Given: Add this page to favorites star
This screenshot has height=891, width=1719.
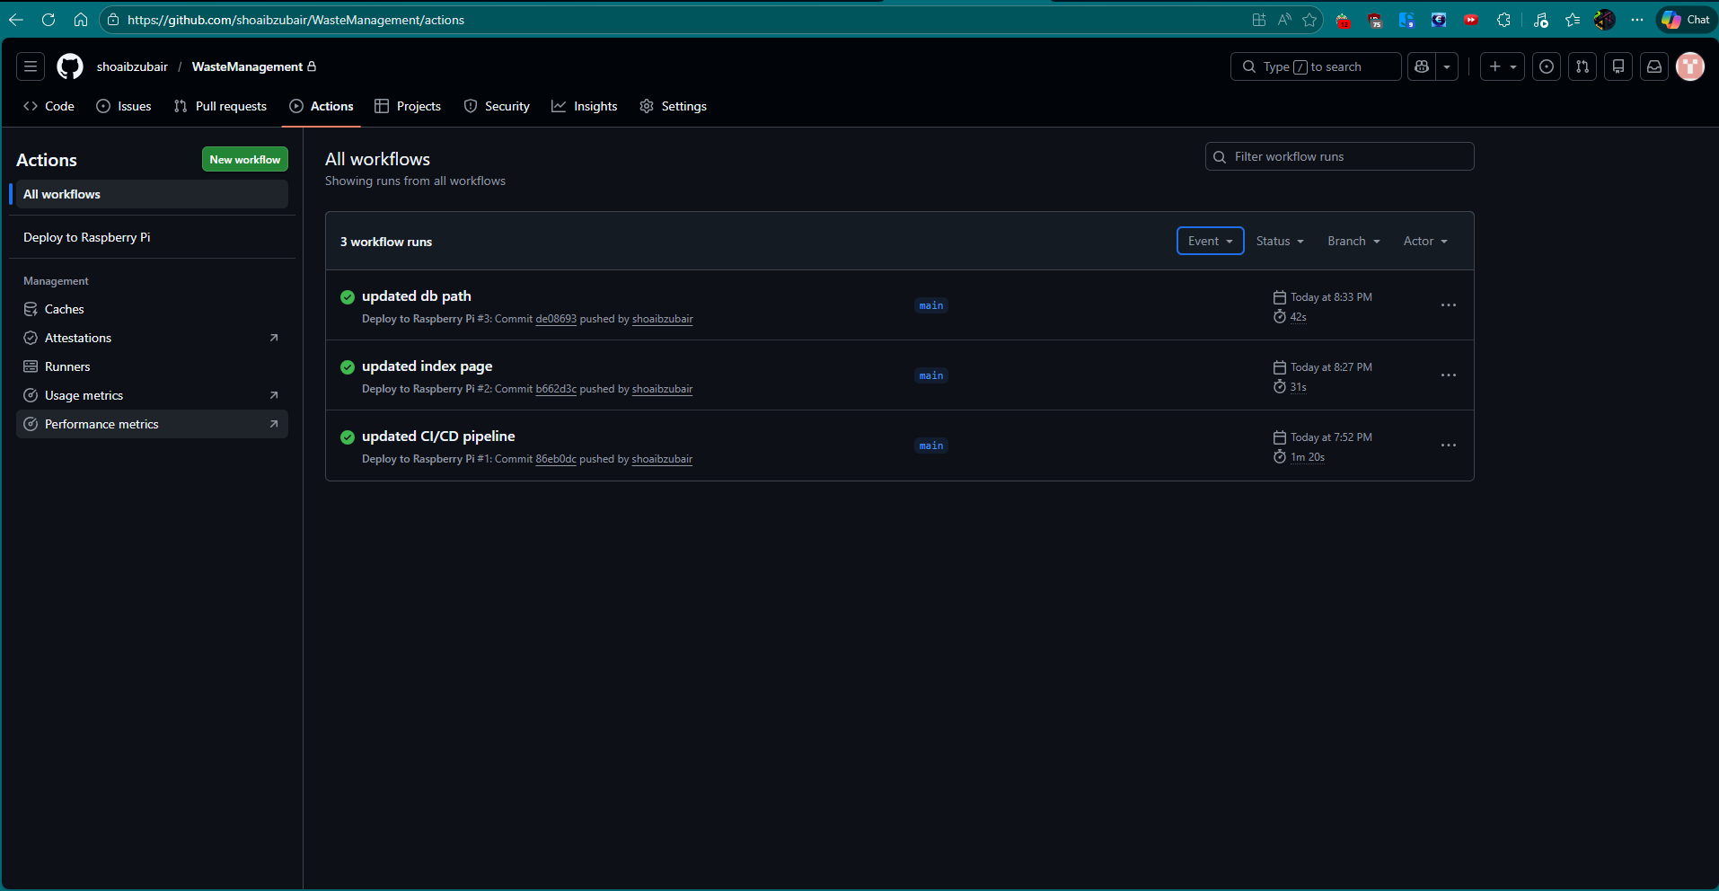Looking at the screenshot, I should coord(1309,20).
